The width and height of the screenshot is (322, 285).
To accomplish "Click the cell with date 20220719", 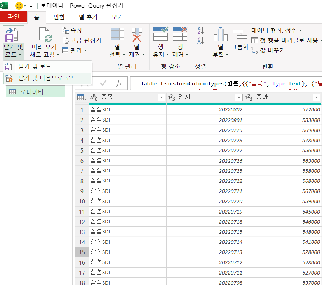I will pos(205,212).
